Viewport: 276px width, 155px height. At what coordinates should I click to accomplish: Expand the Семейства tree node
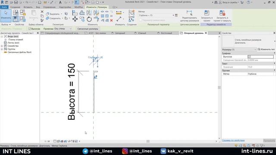[x=2, y=46]
